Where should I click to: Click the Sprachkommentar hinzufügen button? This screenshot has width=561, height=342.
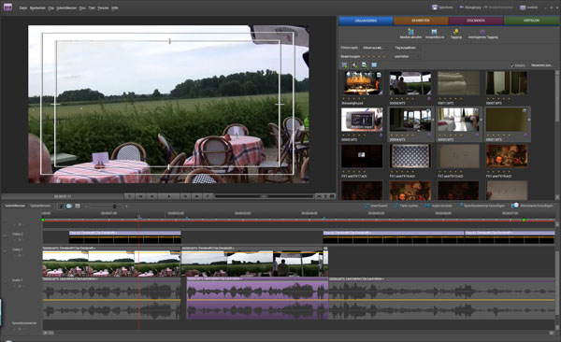[482, 206]
